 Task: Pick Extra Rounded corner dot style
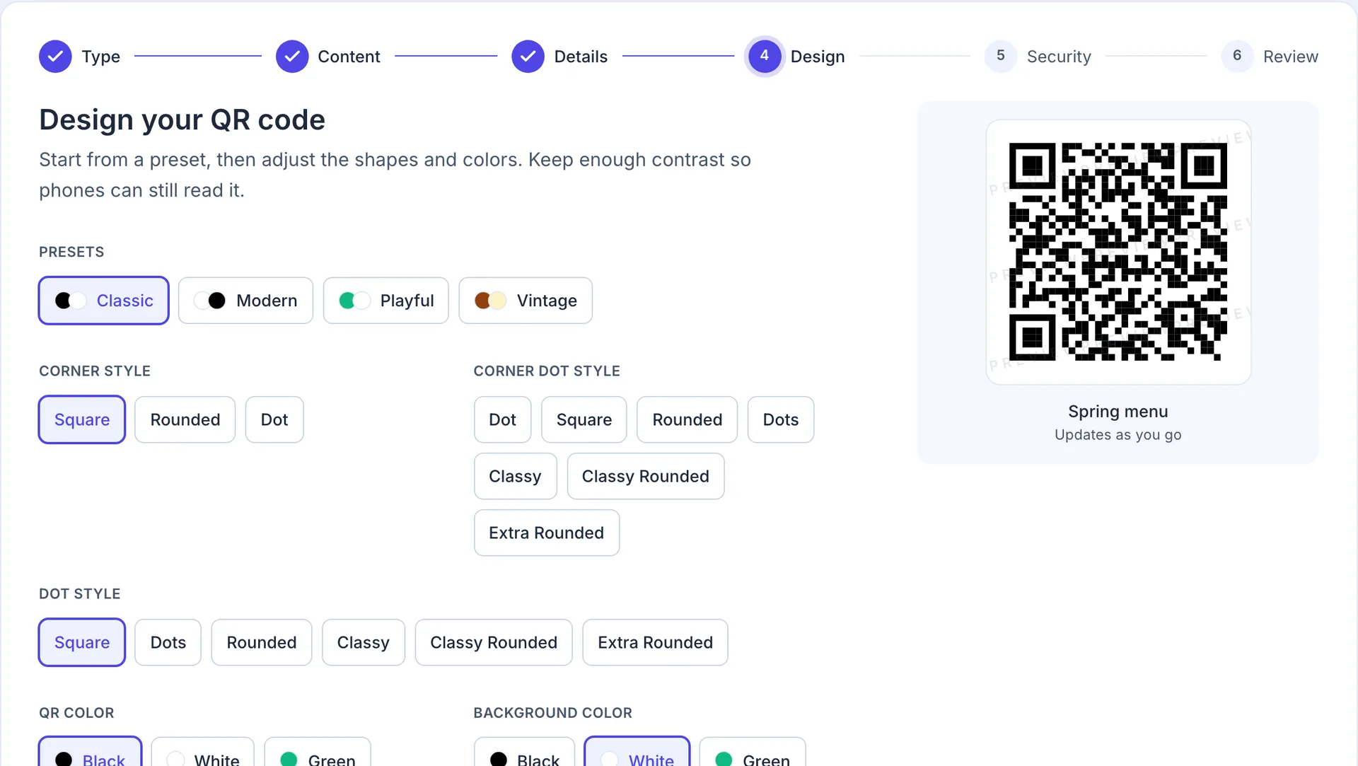[547, 533]
